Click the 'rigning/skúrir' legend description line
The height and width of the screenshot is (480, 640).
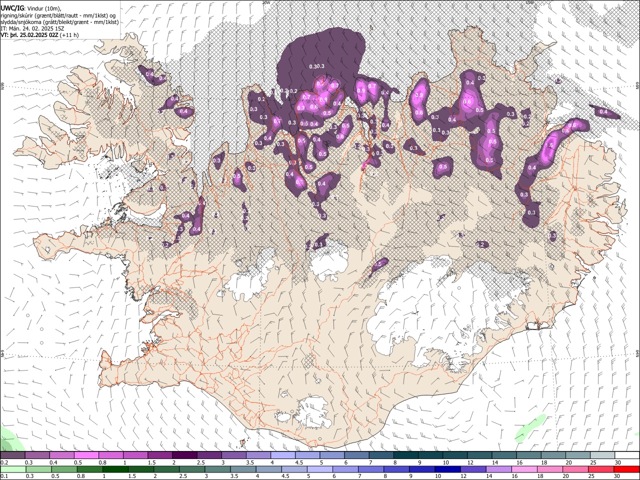click(x=59, y=15)
